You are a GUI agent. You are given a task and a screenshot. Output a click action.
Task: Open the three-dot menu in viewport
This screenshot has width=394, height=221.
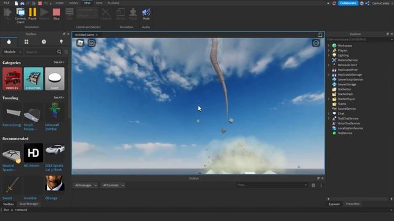point(316,43)
